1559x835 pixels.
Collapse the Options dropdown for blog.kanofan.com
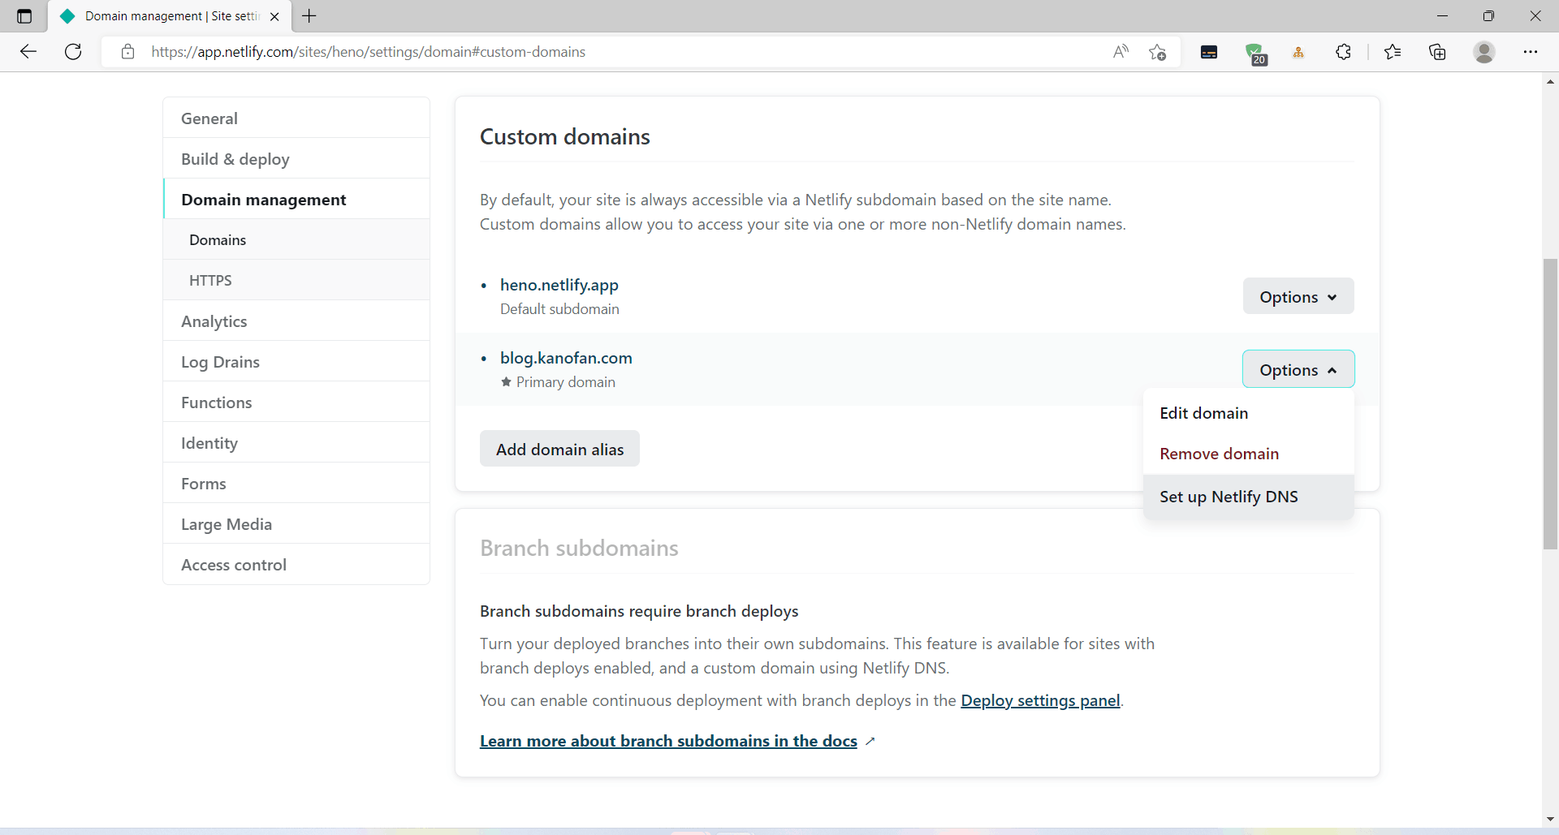click(1298, 369)
